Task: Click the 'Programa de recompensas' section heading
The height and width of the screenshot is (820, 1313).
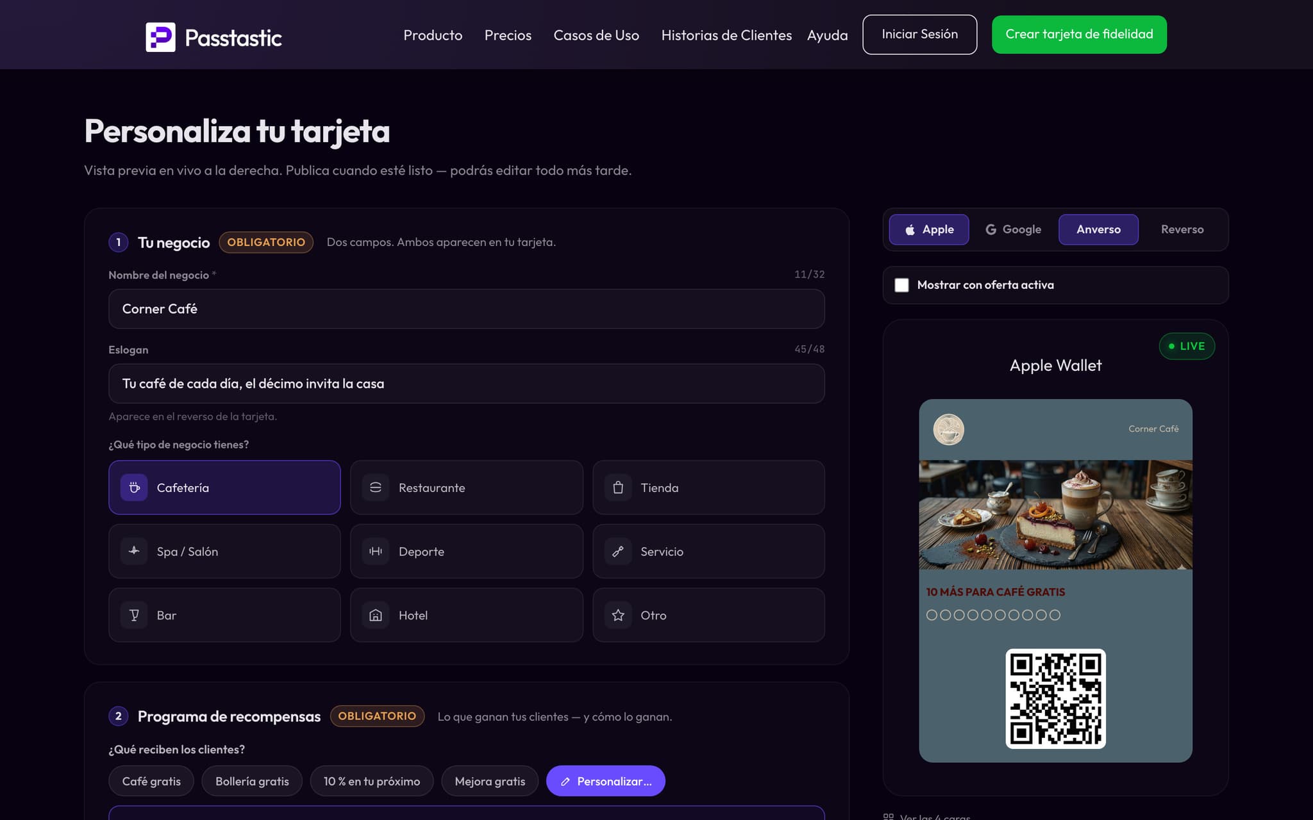Action: pos(229,716)
